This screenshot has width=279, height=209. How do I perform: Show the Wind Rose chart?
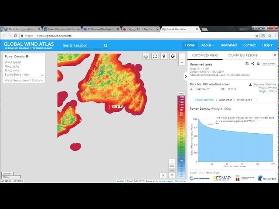point(225,100)
